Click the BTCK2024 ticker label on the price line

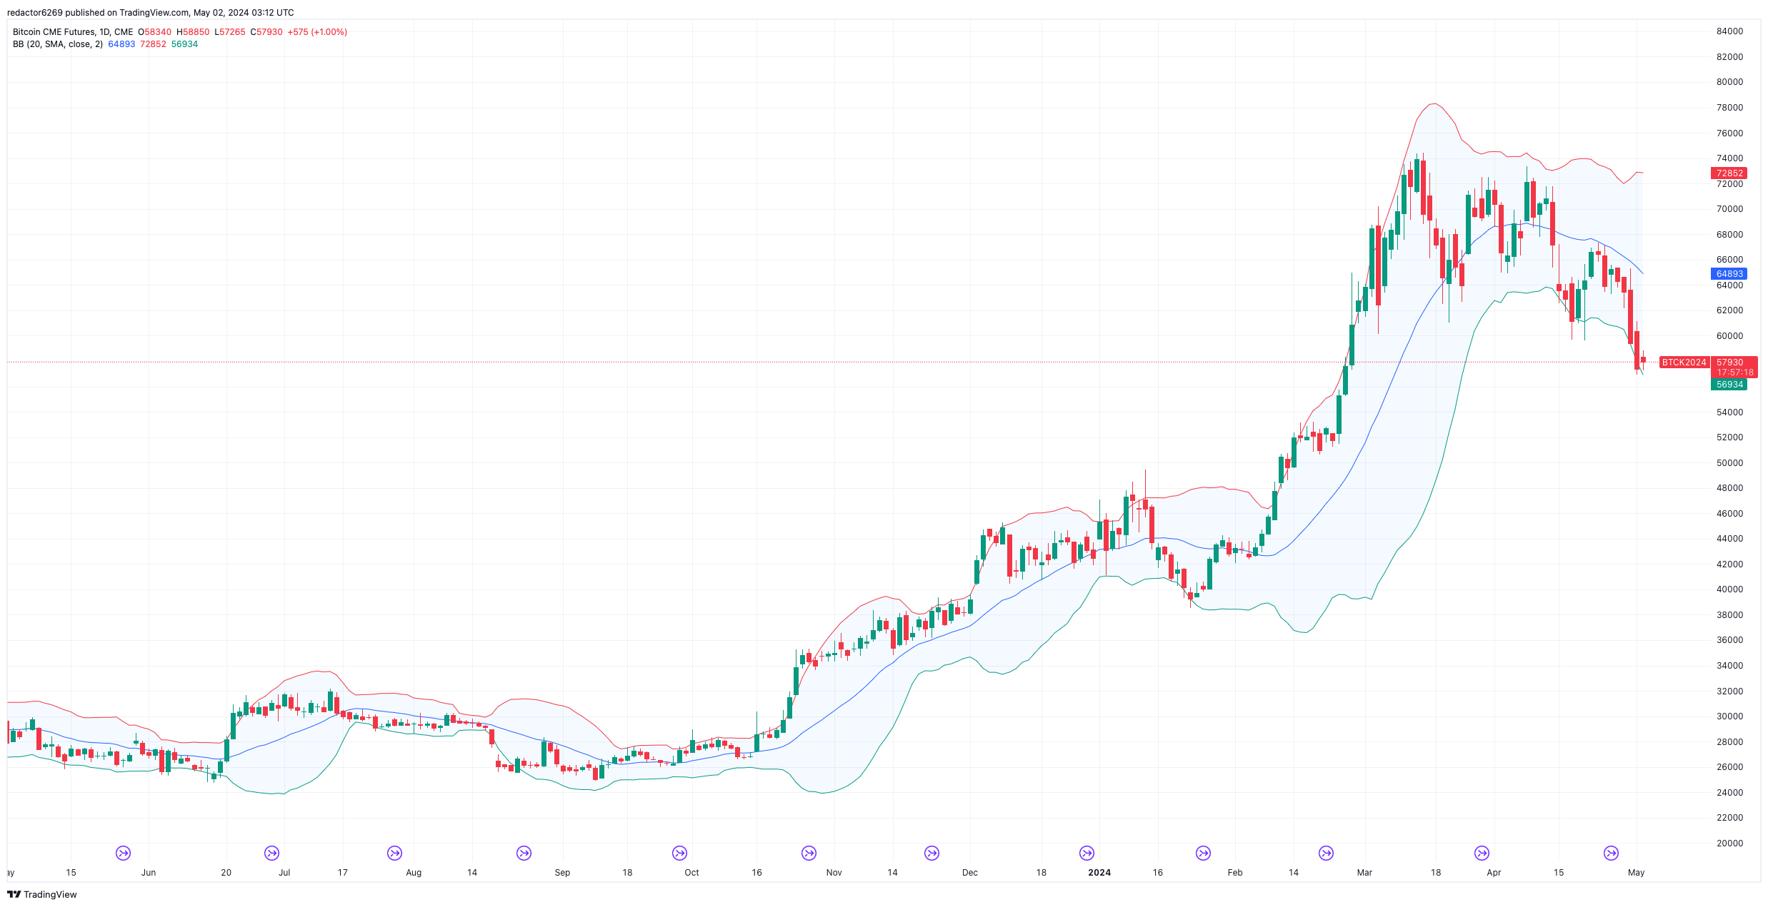(1684, 363)
